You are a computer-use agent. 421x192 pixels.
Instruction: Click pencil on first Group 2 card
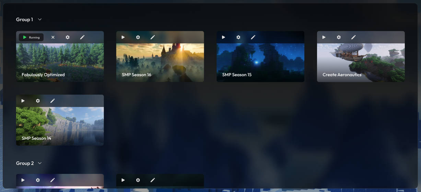point(52,180)
